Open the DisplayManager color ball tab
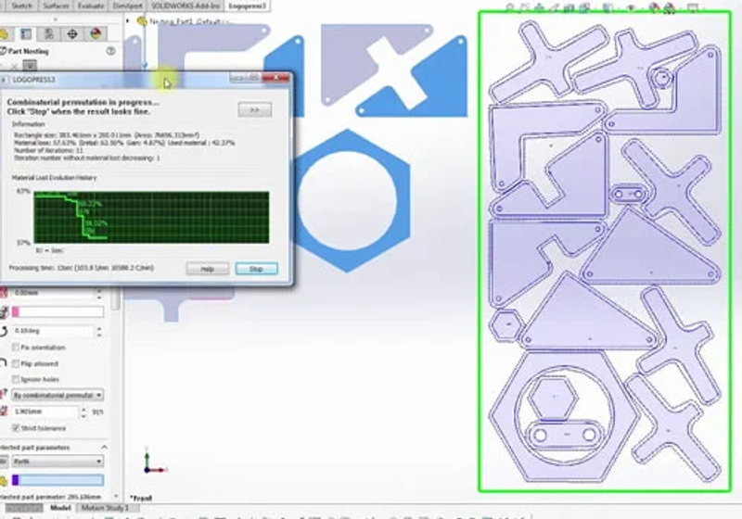 pos(96,33)
